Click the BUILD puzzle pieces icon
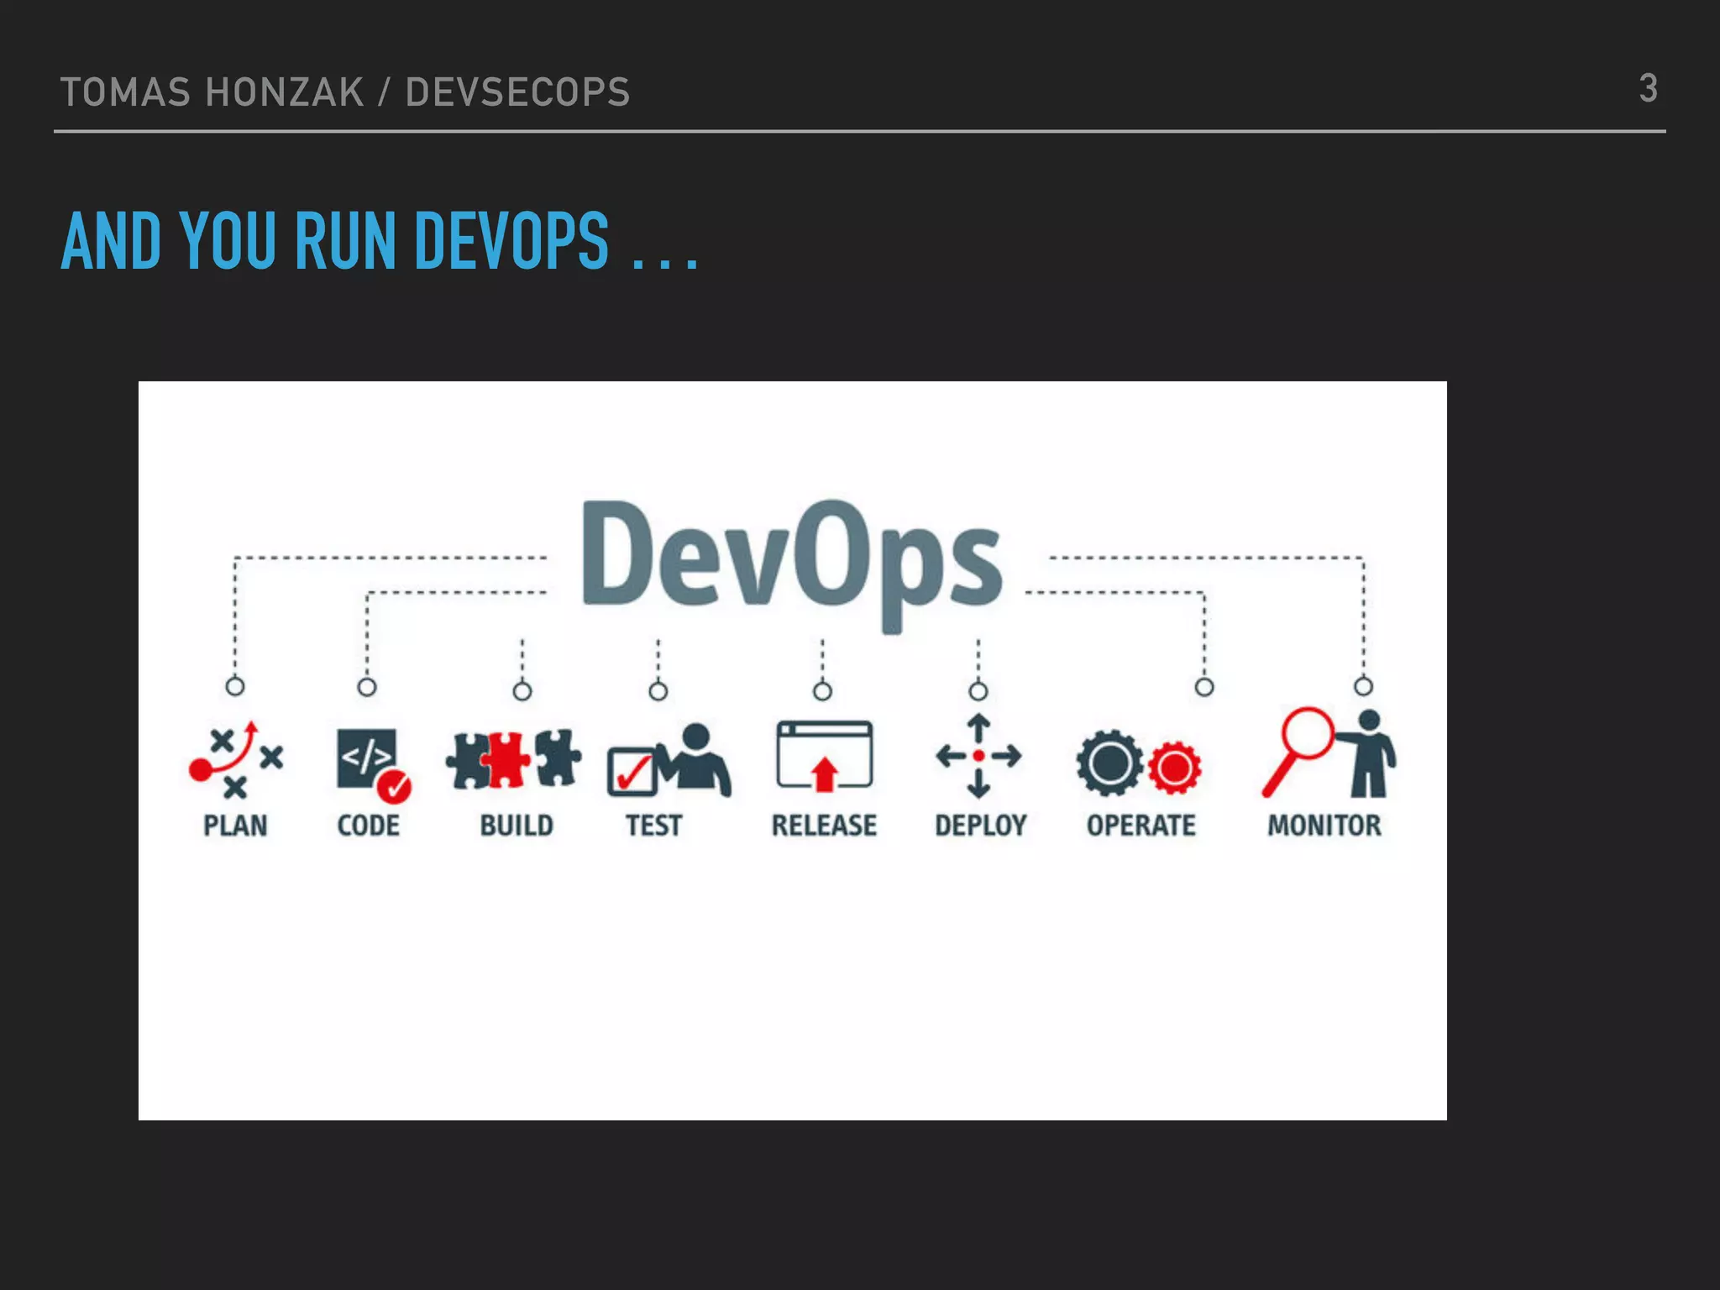1720x1290 pixels. coord(513,758)
